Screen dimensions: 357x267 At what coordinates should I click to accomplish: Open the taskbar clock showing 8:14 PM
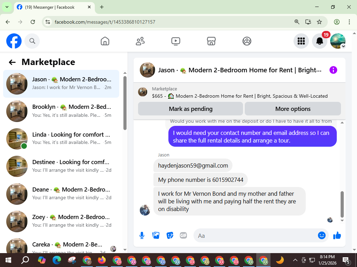[x=327, y=260]
